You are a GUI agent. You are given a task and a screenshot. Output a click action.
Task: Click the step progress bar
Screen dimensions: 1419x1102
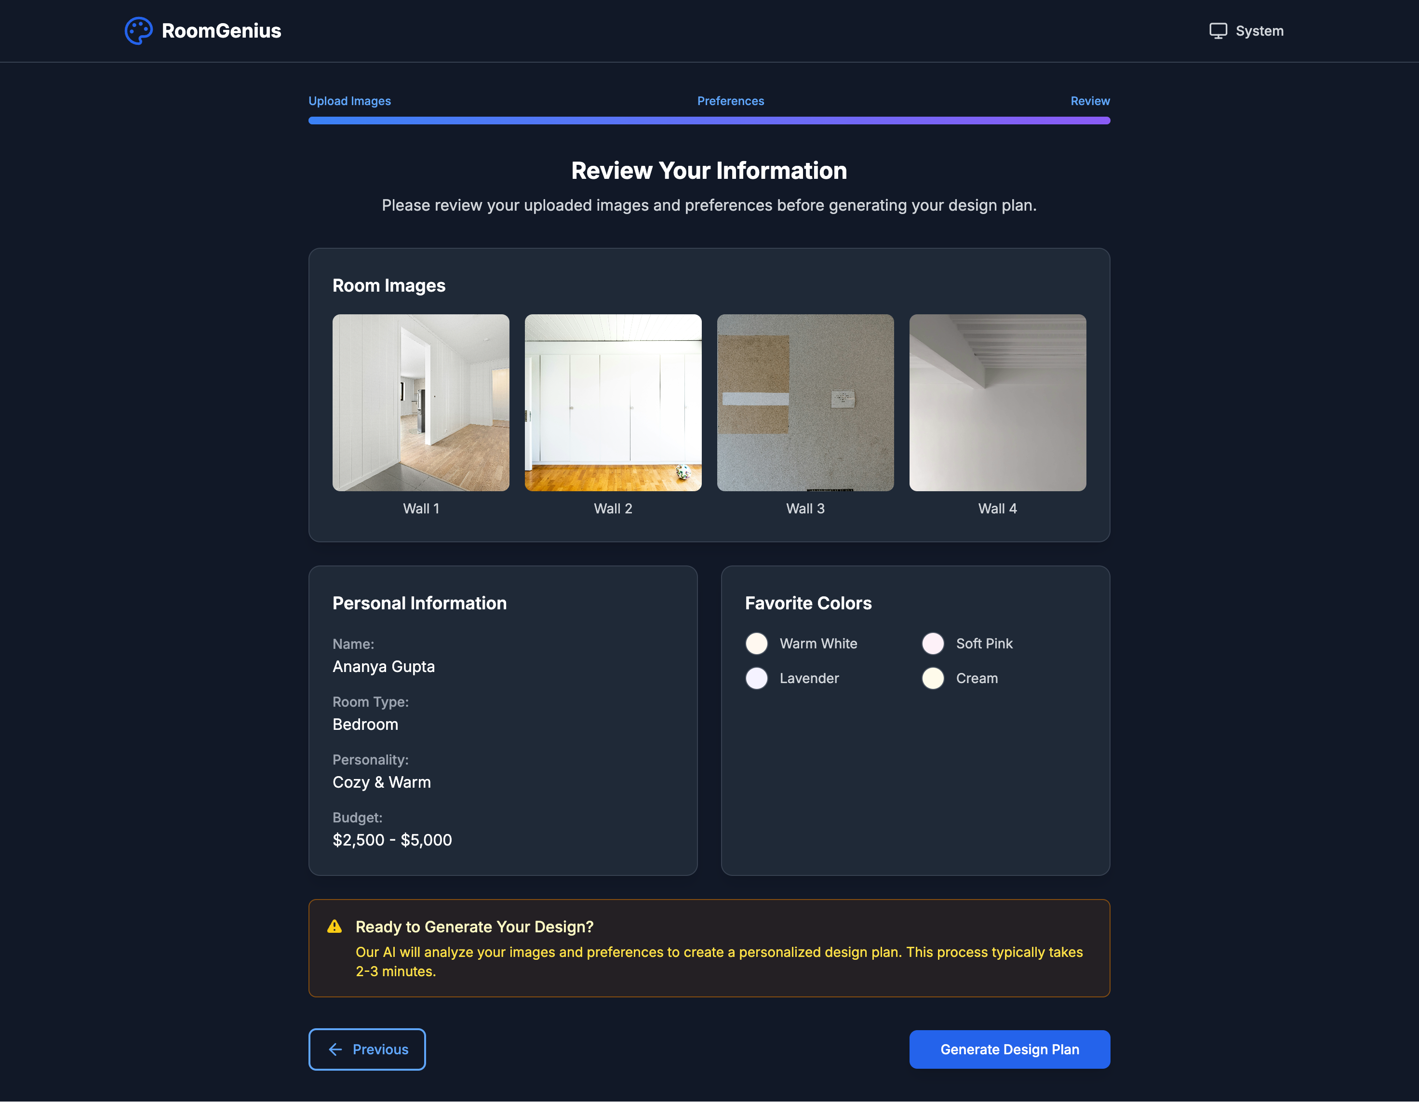[709, 120]
